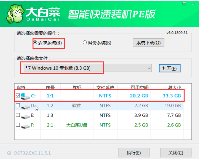Click the DaBaiCai cabbage mascot logo
The image size is (199, 159).
click(x=15, y=14)
